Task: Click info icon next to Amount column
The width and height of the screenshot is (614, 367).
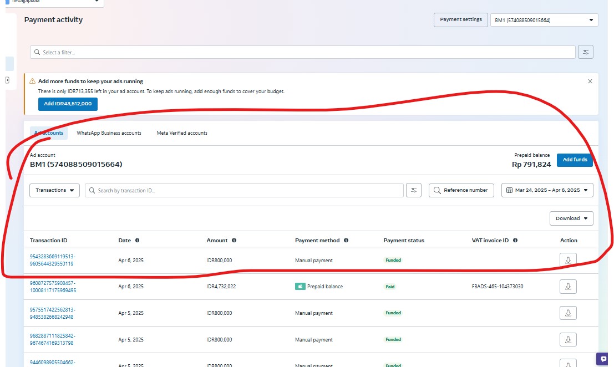Action: (x=234, y=241)
